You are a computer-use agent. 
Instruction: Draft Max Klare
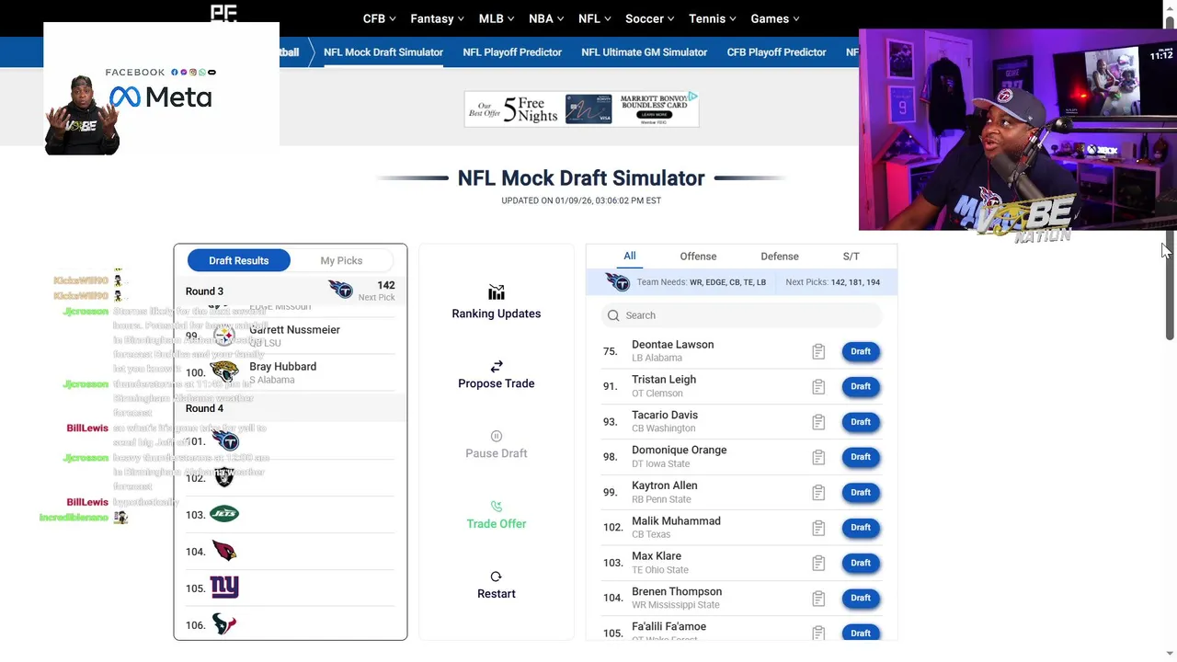(861, 563)
